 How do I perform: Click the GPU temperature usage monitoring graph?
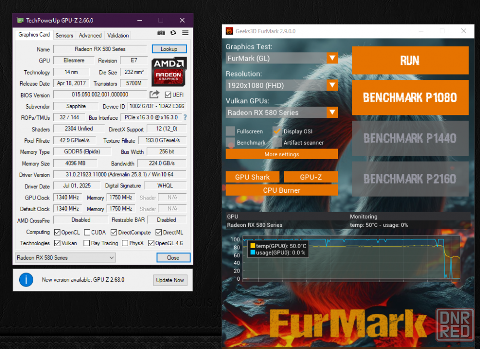[348, 259]
